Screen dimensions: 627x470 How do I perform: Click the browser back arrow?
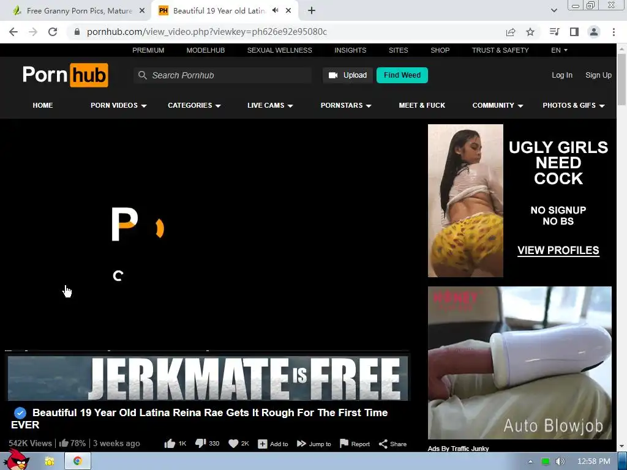tap(13, 32)
